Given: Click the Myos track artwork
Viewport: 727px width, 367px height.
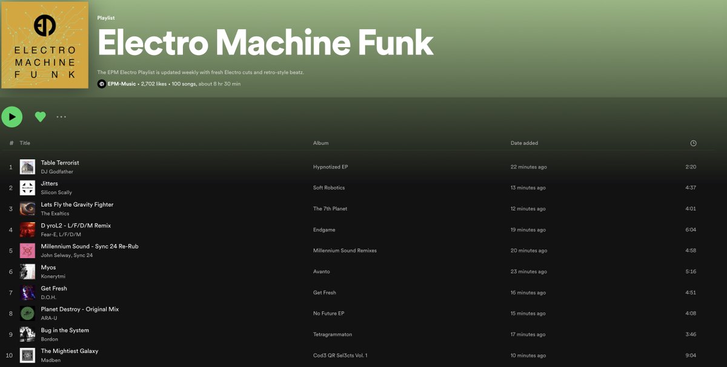Looking at the screenshot, I should coord(27,271).
